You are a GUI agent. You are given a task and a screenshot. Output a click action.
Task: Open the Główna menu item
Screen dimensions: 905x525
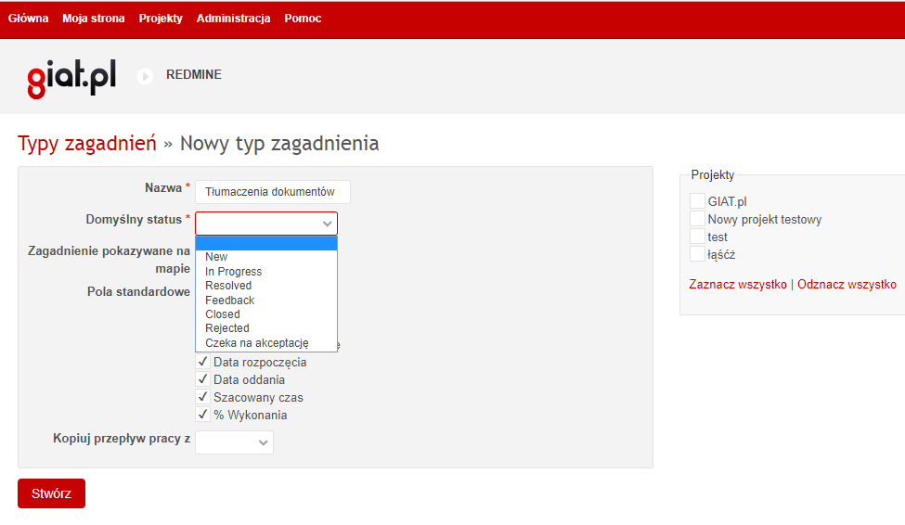[28, 19]
